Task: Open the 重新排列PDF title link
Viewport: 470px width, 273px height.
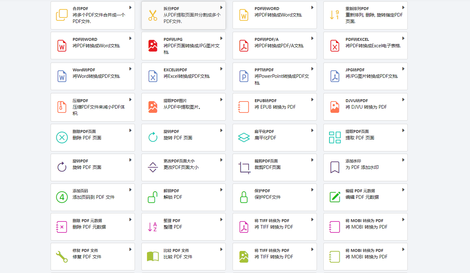Action: [357, 8]
